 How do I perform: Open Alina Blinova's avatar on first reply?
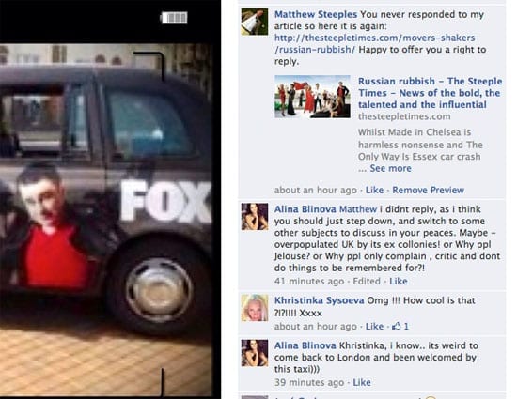pos(255,216)
